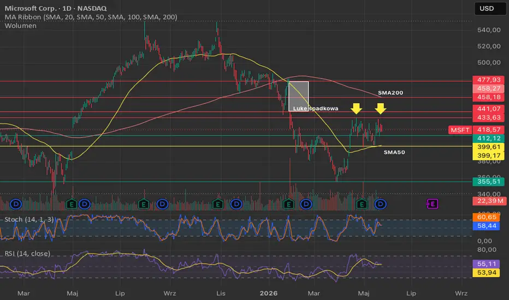Select the left yellow down arrow drawing

click(x=356, y=109)
